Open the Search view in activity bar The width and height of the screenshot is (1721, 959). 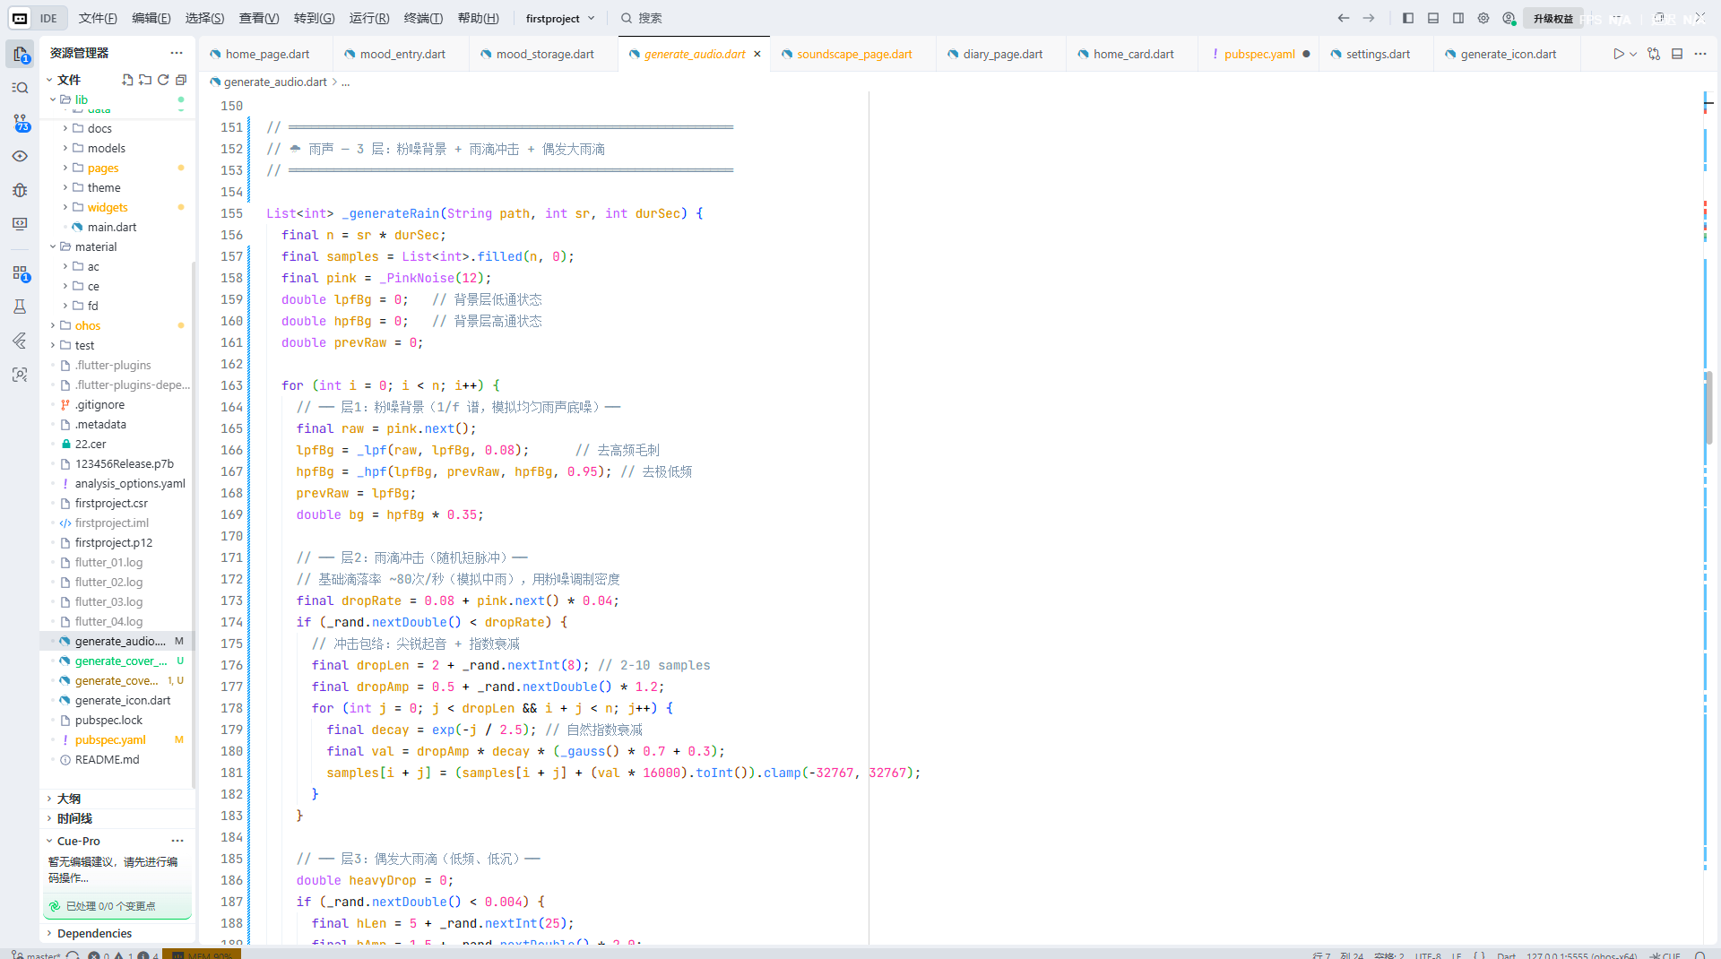click(20, 88)
